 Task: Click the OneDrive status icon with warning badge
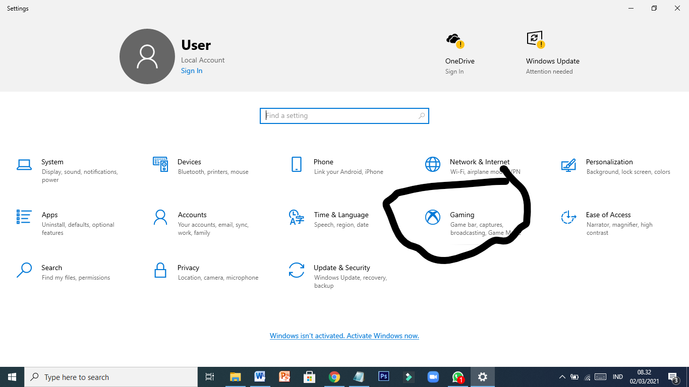[453, 38]
